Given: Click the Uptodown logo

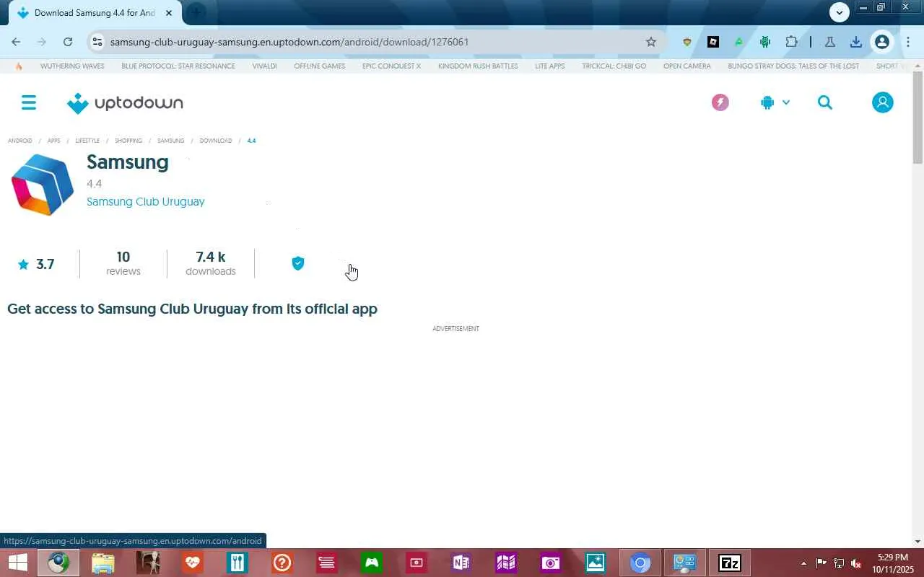Looking at the screenshot, I should coord(125,103).
